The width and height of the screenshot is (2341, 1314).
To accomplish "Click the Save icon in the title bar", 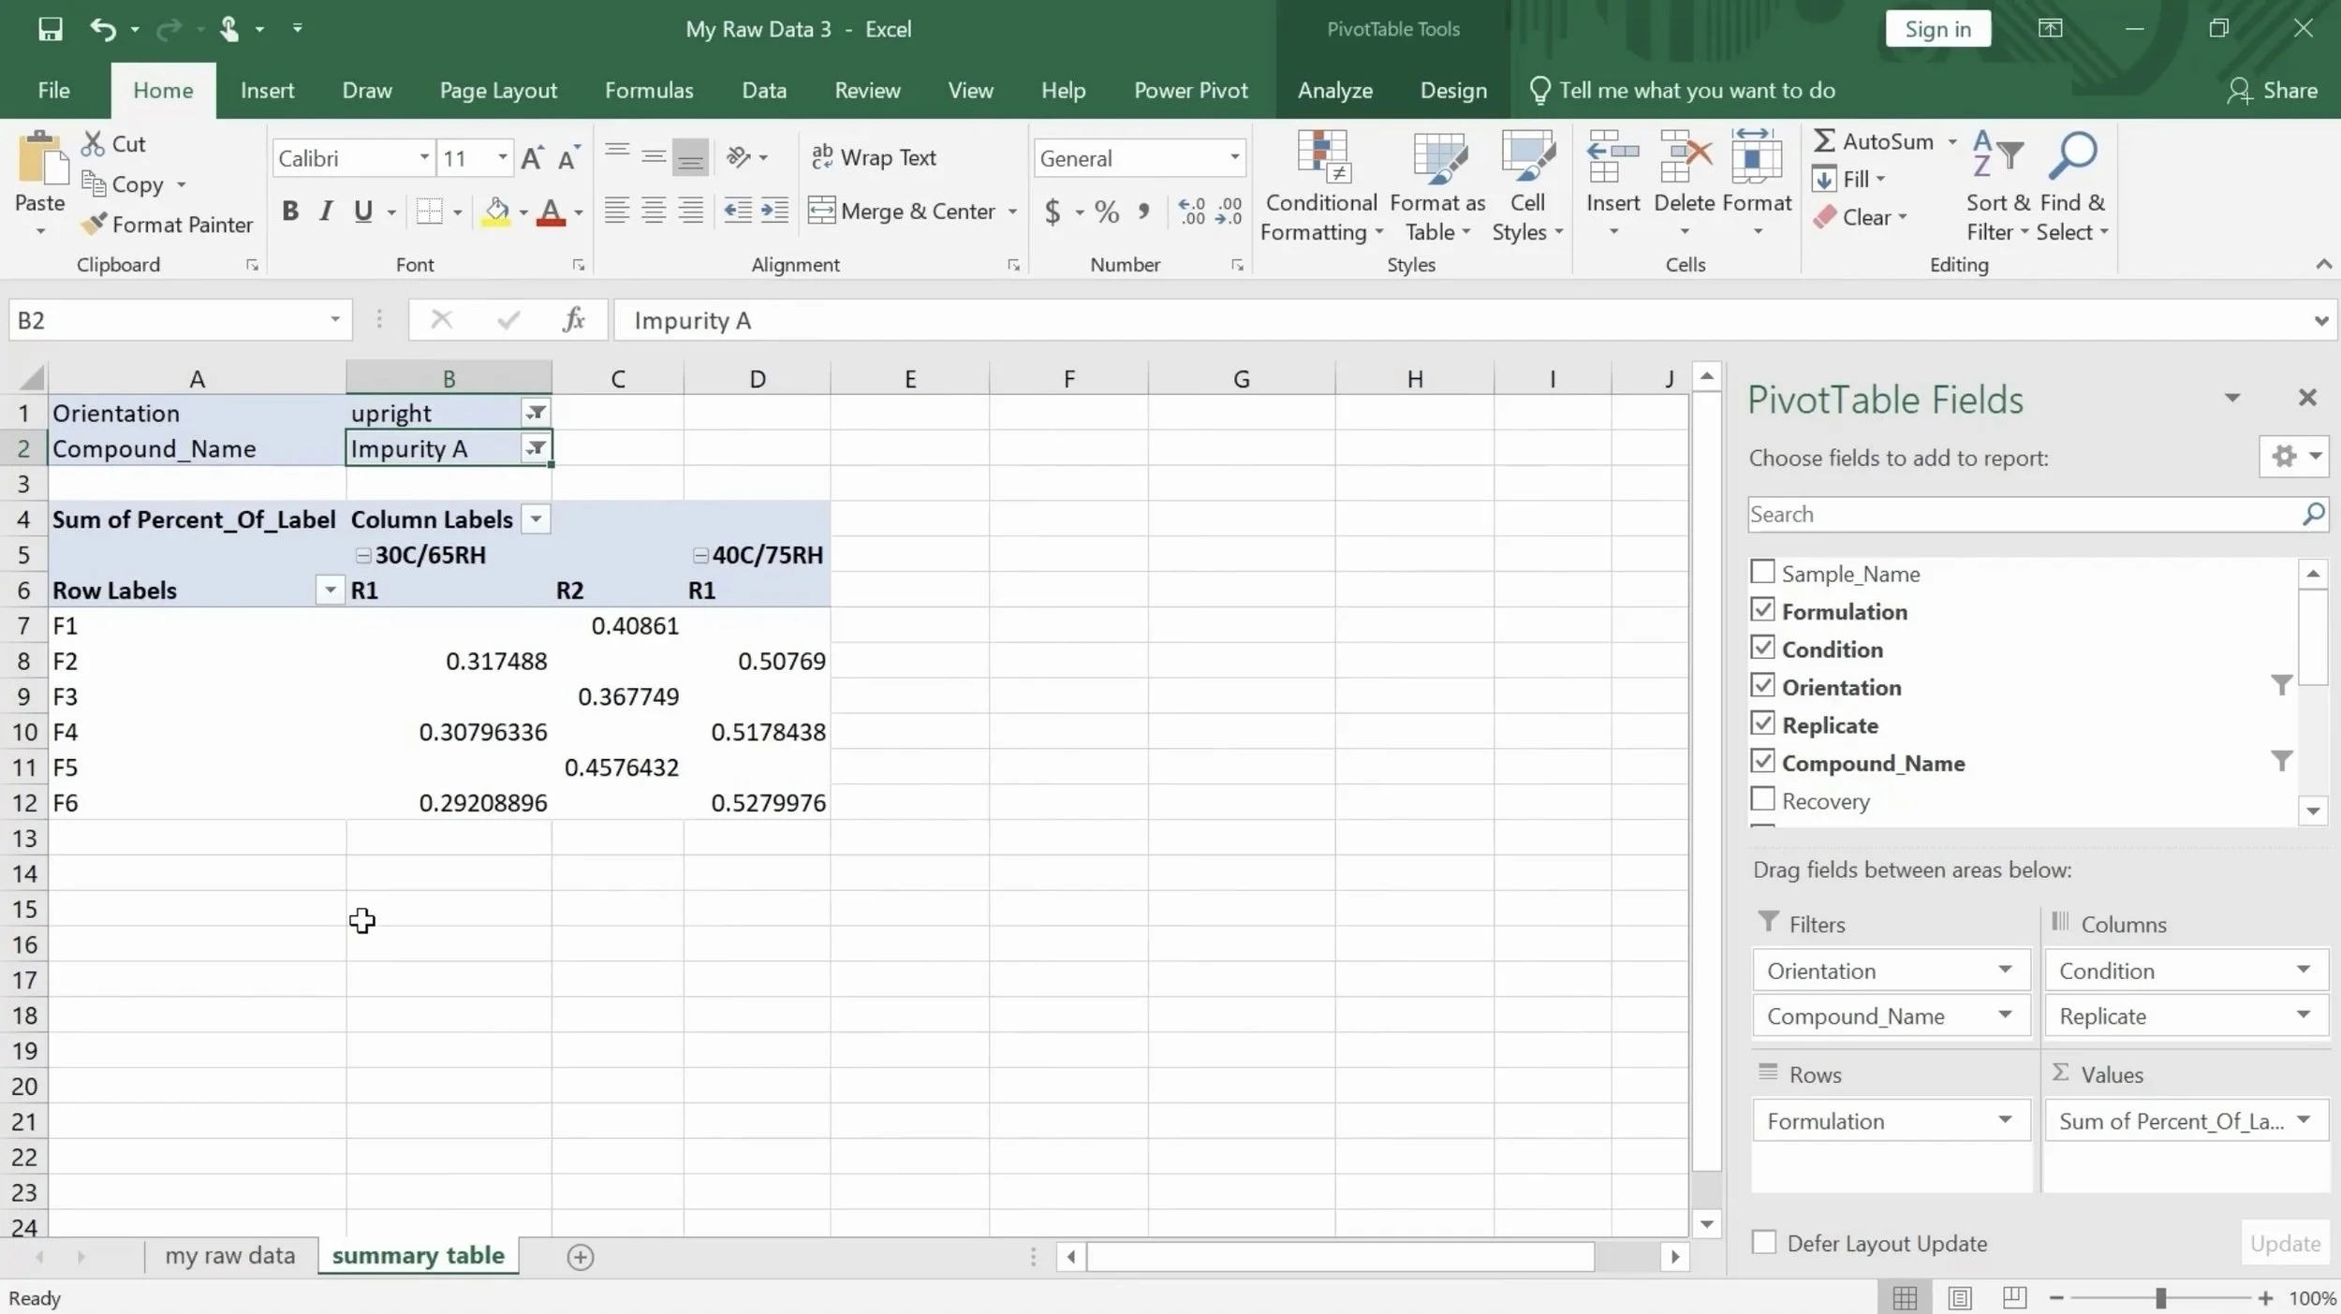I will (x=50, y=29).
